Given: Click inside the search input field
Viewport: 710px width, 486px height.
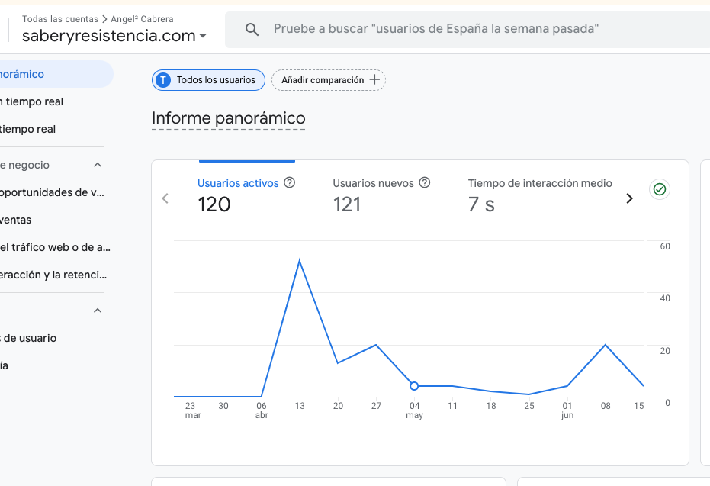Looking at the screenshot, I should pyautogui.click(x=458, y=29).
